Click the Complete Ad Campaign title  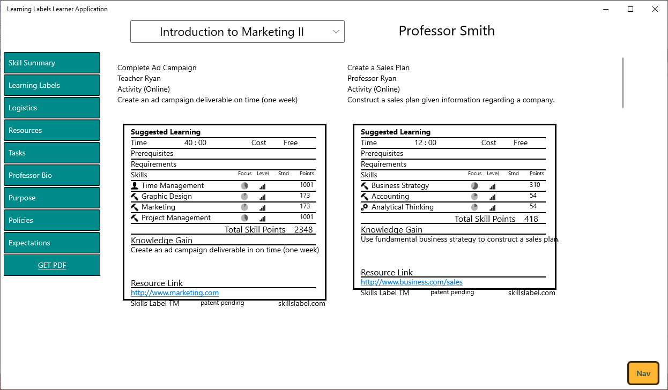[157, 68]
